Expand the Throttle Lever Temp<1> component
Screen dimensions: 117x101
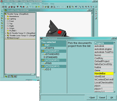pos(6,36)
